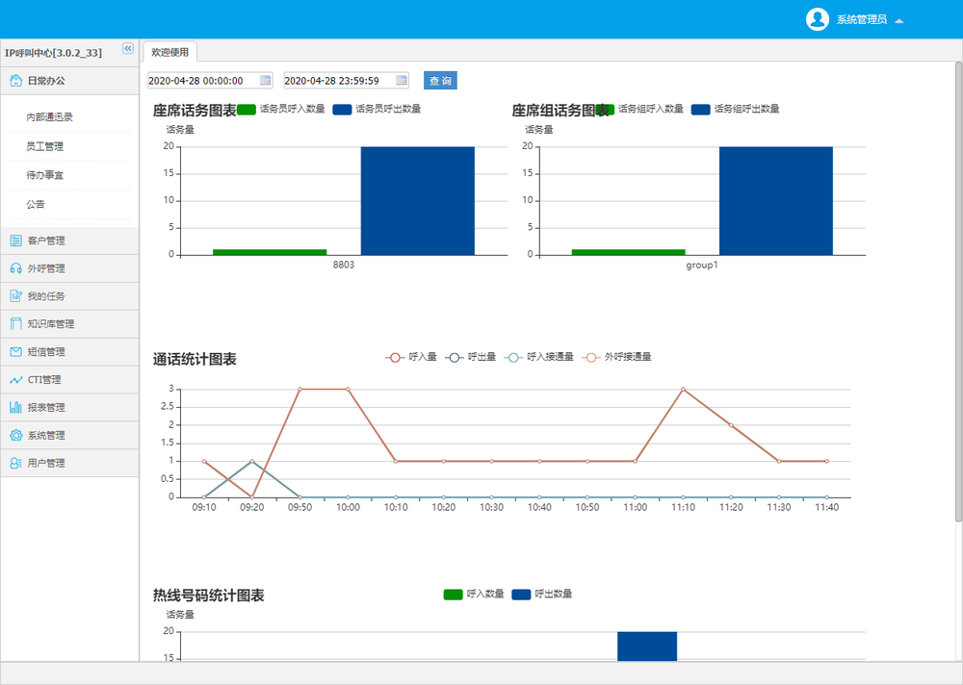Open 内部通讯录 menu item
Screen dimensions: 963x685
49,117
